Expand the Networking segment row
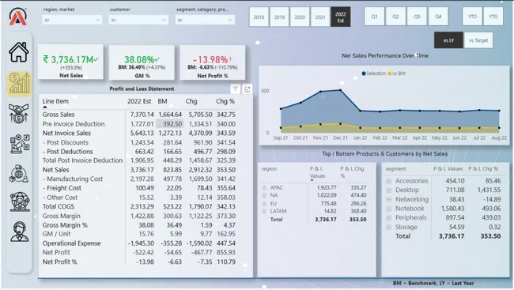Screen dimensions: 514x290 click(389, 199)
